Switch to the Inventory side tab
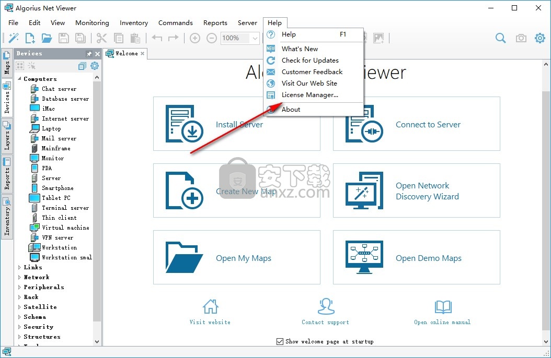 7,217
